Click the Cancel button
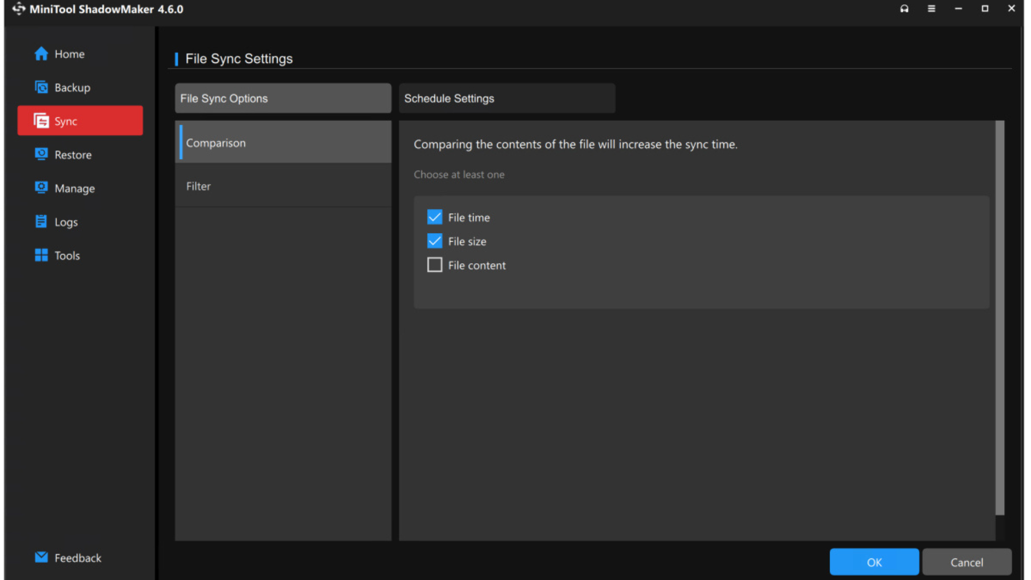The height and width of the screenshot is (580, 1031). point(966,562)
